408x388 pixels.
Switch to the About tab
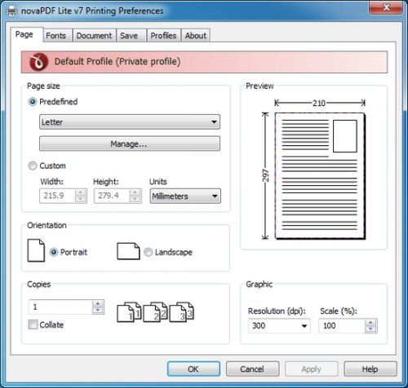(x=196, y=36)
